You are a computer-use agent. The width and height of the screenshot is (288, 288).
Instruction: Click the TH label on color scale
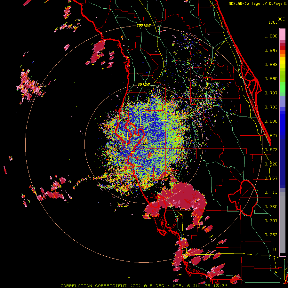(x=275, y=249)
